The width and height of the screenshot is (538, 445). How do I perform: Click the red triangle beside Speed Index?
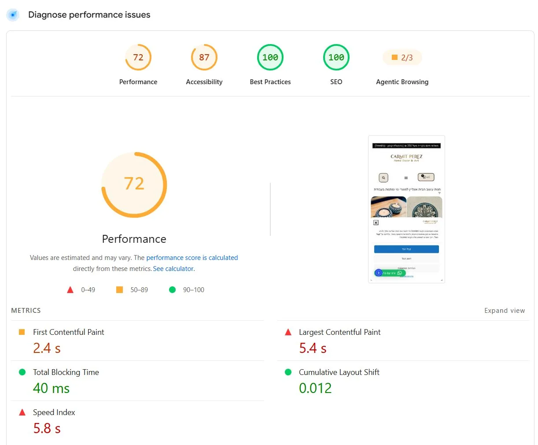pos(22,412)
